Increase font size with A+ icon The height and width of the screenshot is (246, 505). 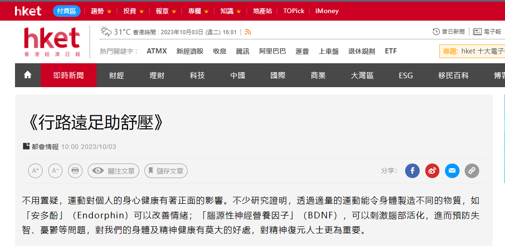coord(35,171)
